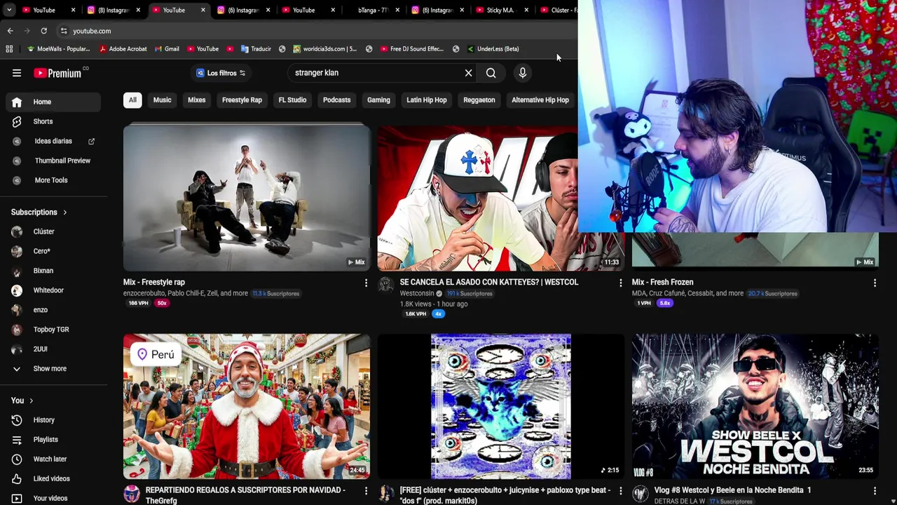Open the Home icon in sidebar
This screenshot has width=897, height=505.
click(x=17, y=102)
